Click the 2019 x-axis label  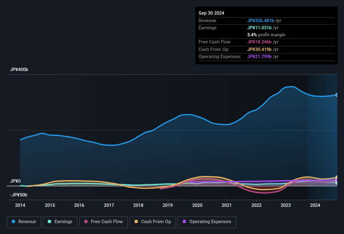168,205
